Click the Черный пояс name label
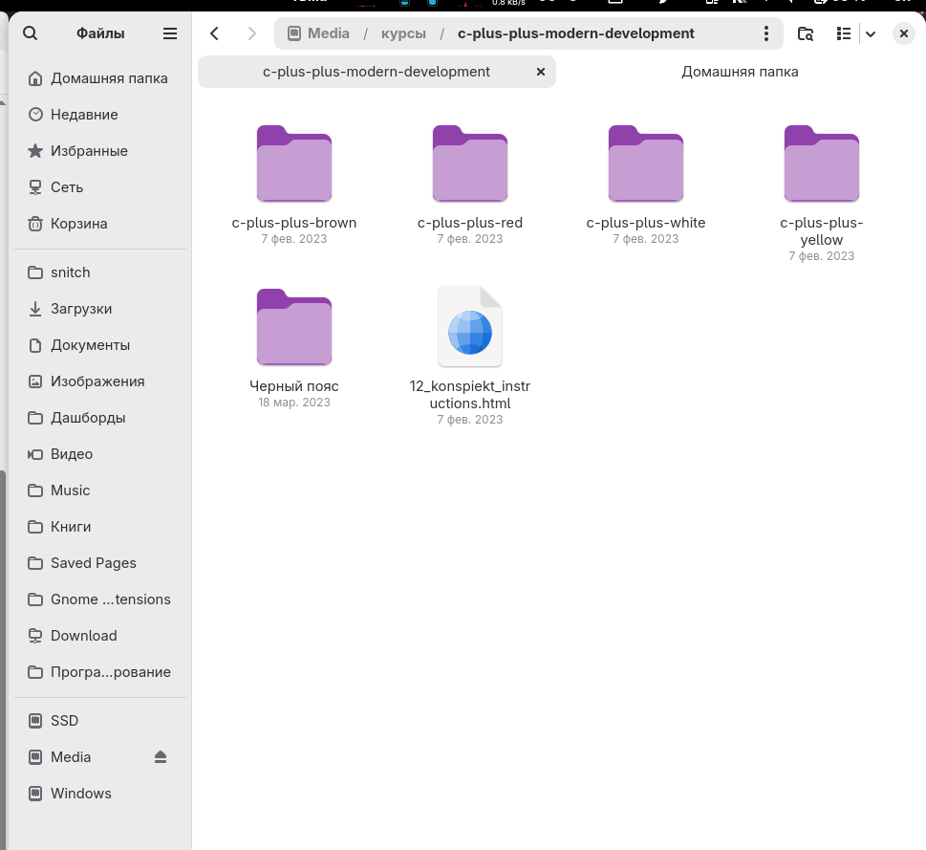The image size is (926, 850). [x=294, y=386]
